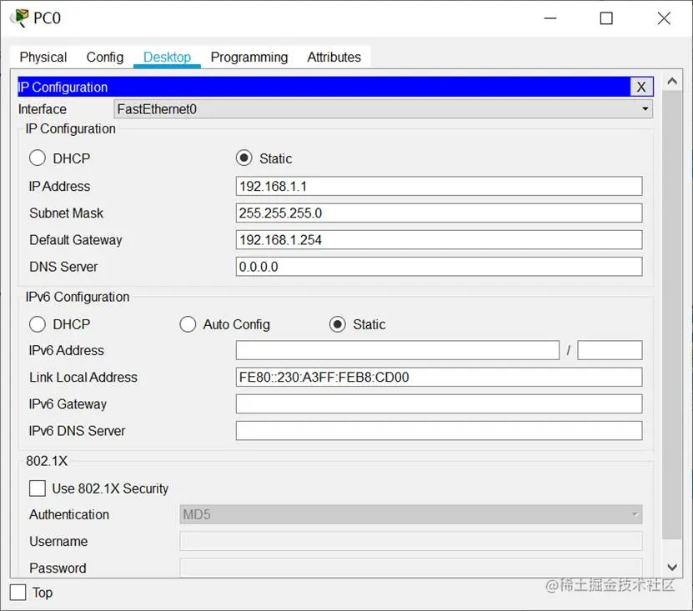Minimize the PC0 window

[x=550, y=18]
